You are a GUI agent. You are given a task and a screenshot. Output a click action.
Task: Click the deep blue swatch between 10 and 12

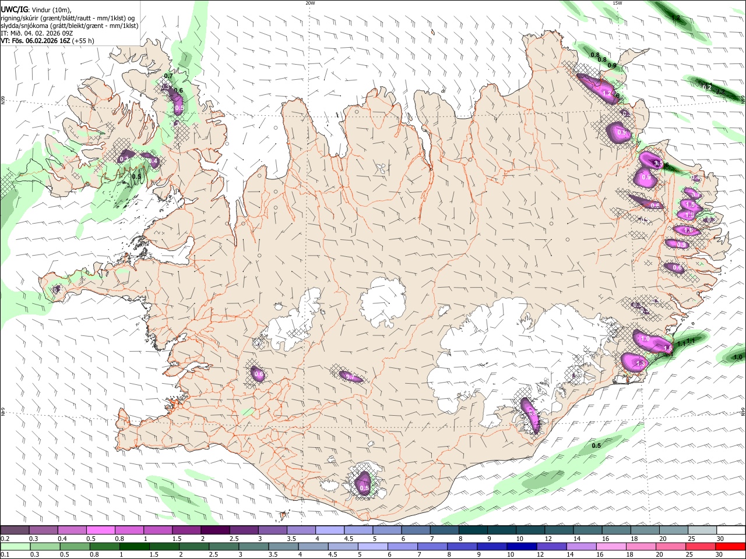522,547
